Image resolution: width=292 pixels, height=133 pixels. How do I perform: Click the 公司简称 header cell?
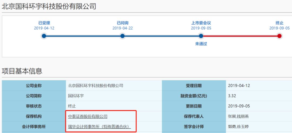(34, 96)
